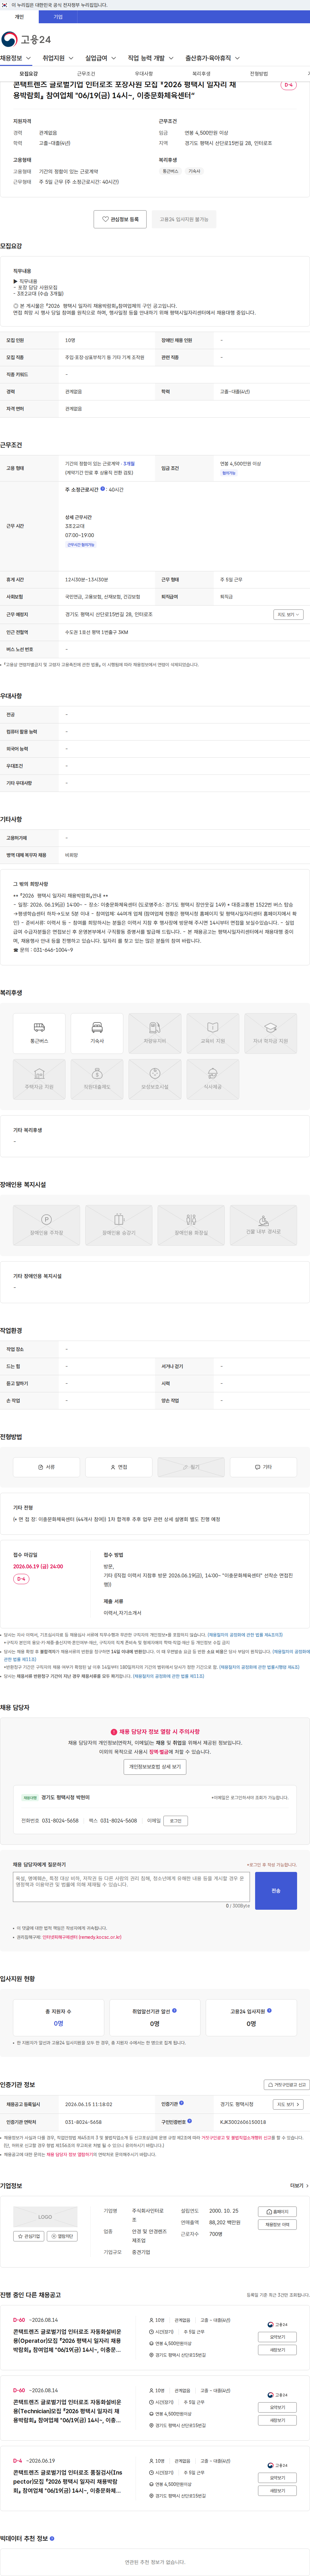Click the 교육비 지원 welfare icon
310x2576 pixels.
[x=213, y=1033]
